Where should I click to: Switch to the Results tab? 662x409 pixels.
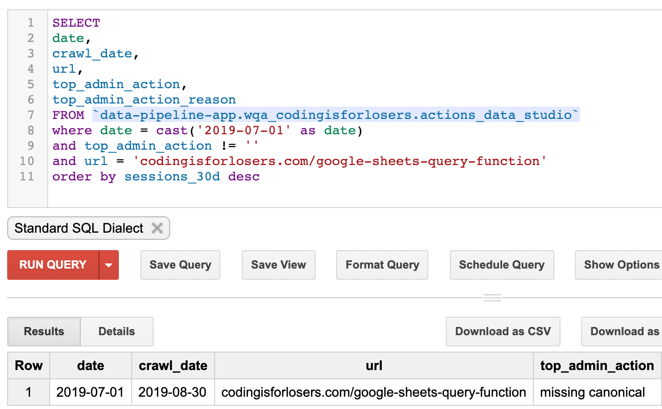44,332
